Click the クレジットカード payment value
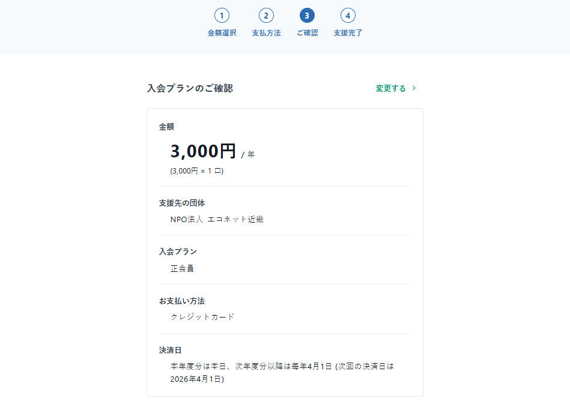The image size is (570, 416). coord(202,317)
